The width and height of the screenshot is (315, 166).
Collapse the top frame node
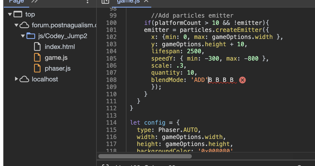click(x=10, y=14)
